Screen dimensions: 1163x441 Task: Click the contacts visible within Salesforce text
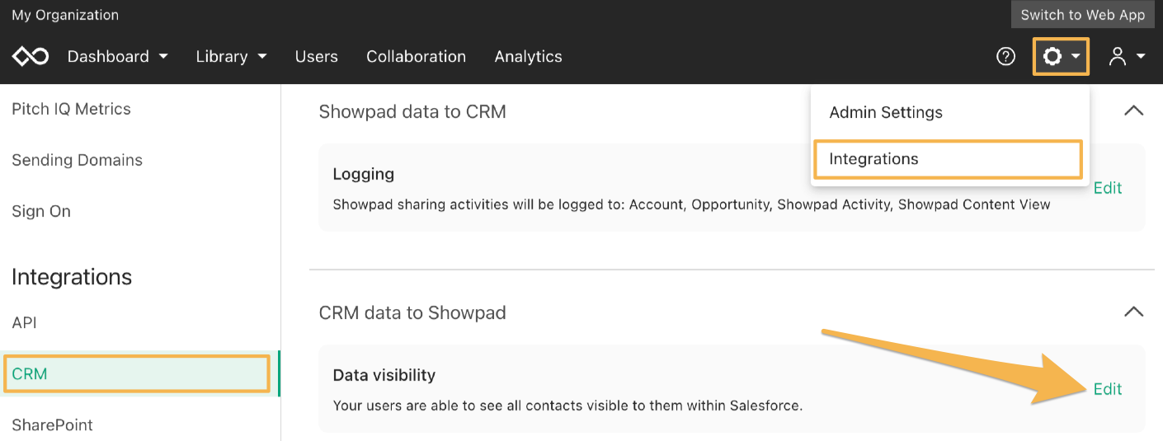pos(567,406)
